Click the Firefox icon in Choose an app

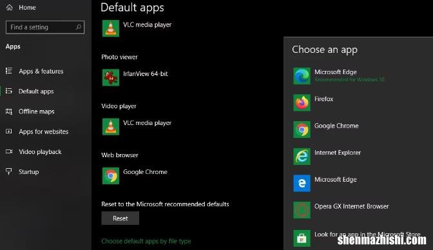pos(302,102)
